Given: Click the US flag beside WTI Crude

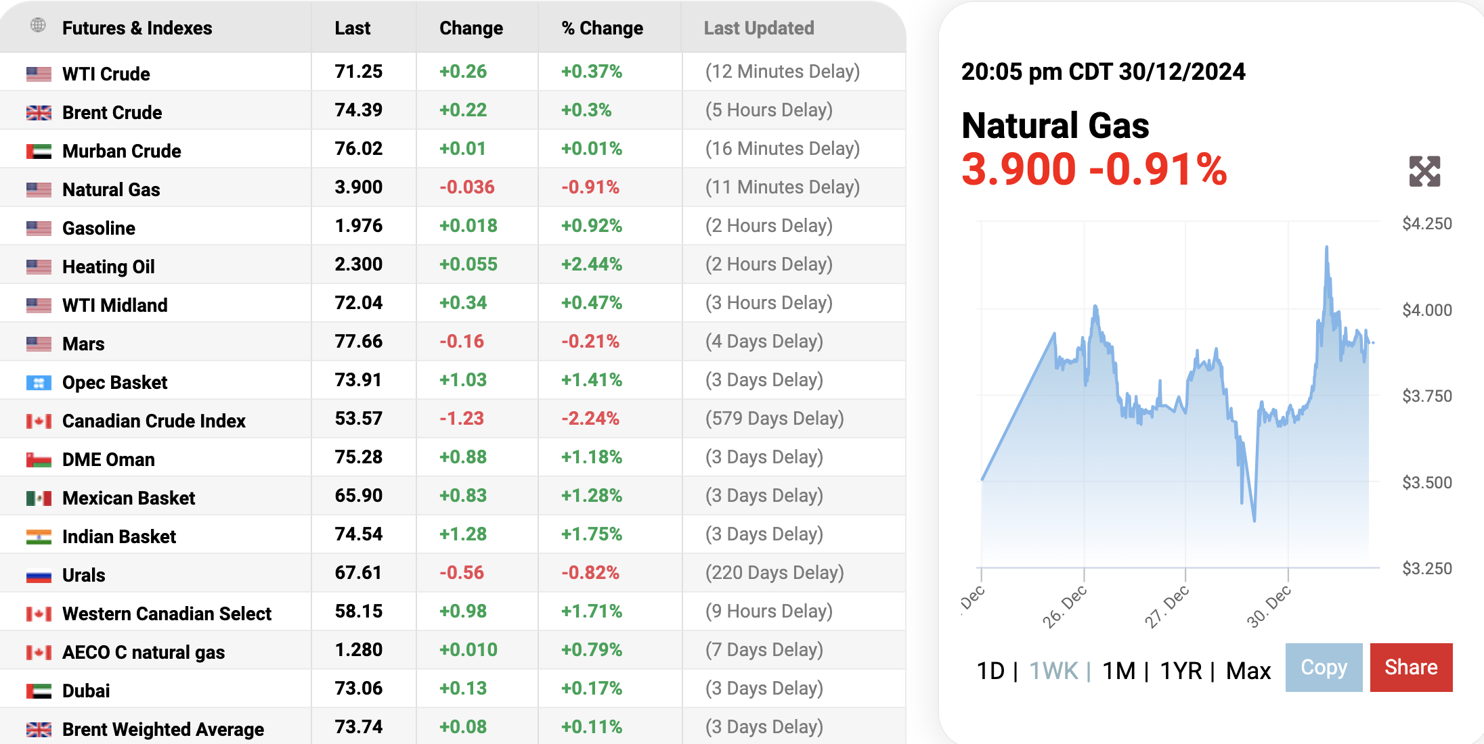Looking at the screenshot, I should pos(39,74).
